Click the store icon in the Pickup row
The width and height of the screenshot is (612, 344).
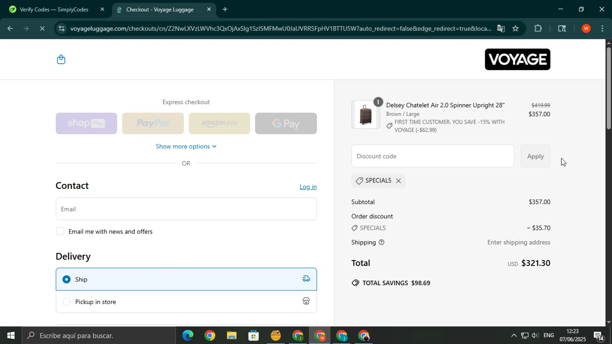click(306, 301)
